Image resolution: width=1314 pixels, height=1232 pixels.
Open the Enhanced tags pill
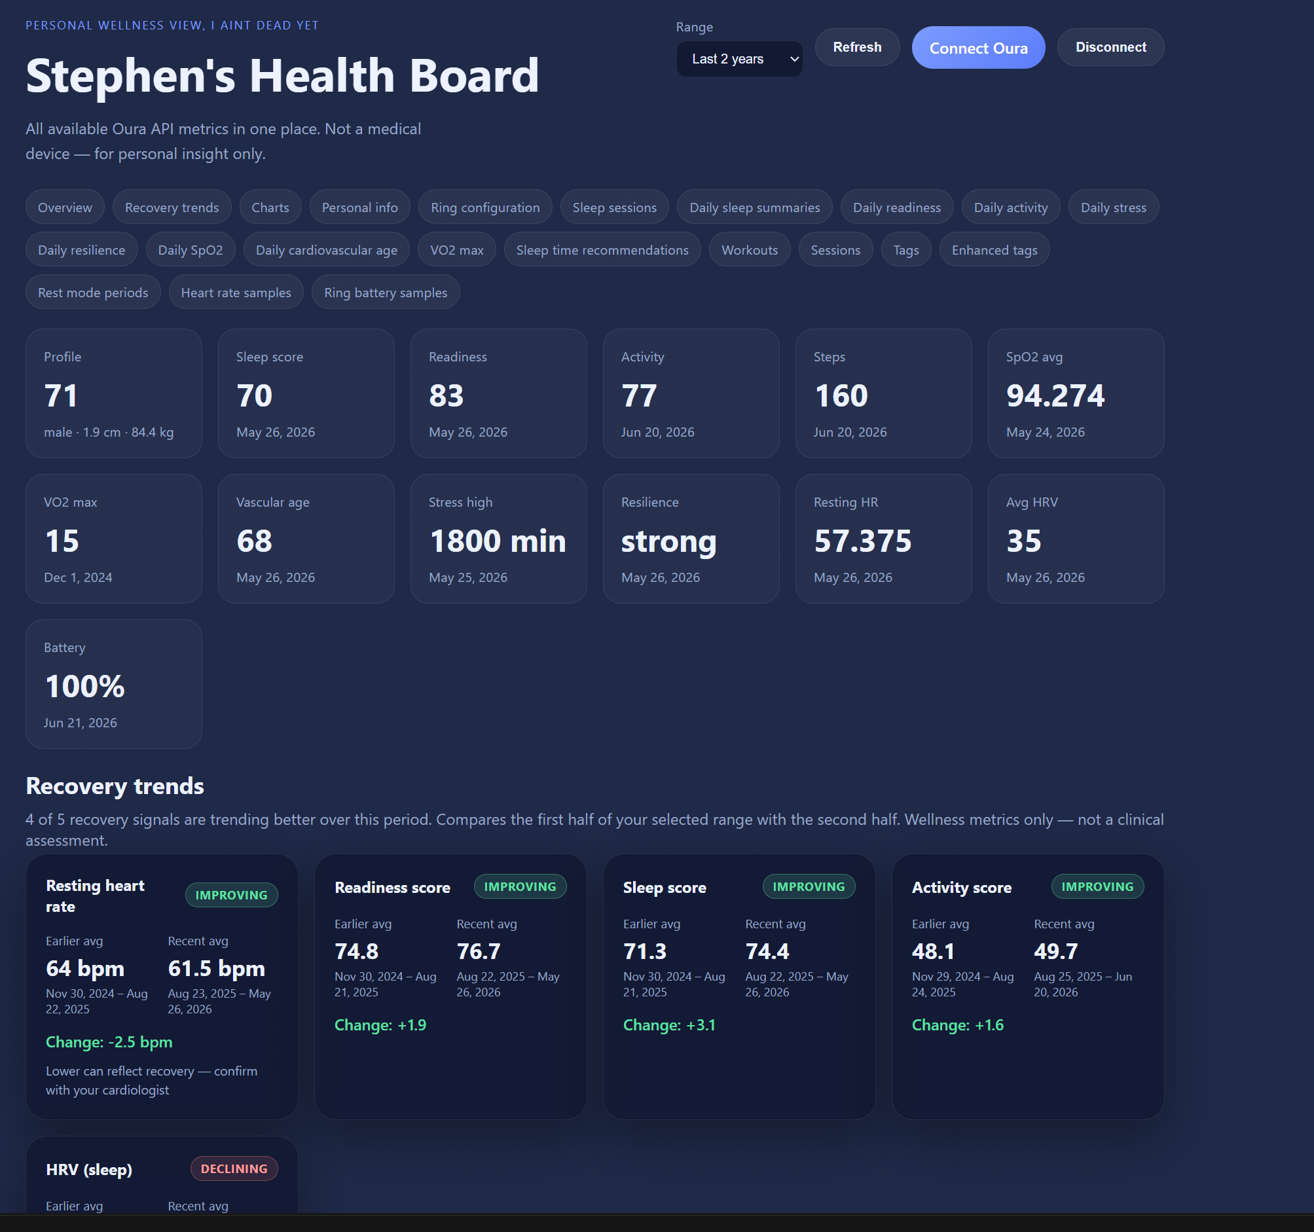(994, 250)
